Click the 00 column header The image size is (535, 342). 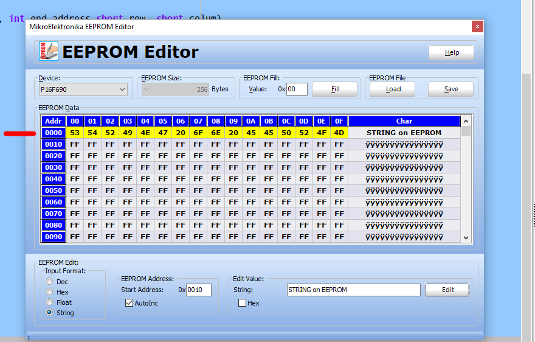pyautogui.click(x=75, y=121)
